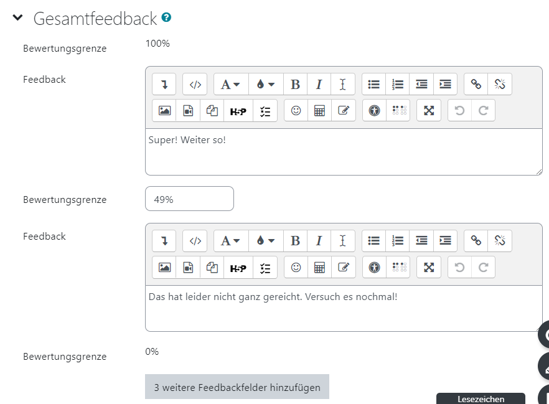Open HTML code view in first editor
549x404 pixels.
pos(195,84)
